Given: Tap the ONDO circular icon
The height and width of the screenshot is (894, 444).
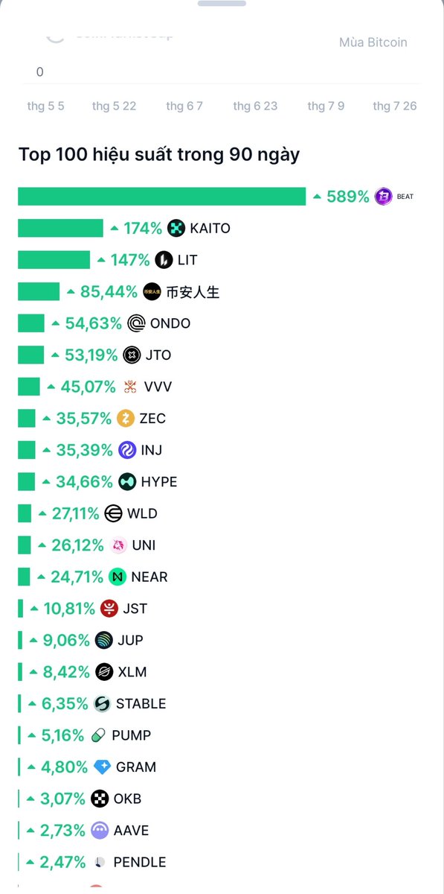Looking at the screenshot, I should (x=137, y=323).
